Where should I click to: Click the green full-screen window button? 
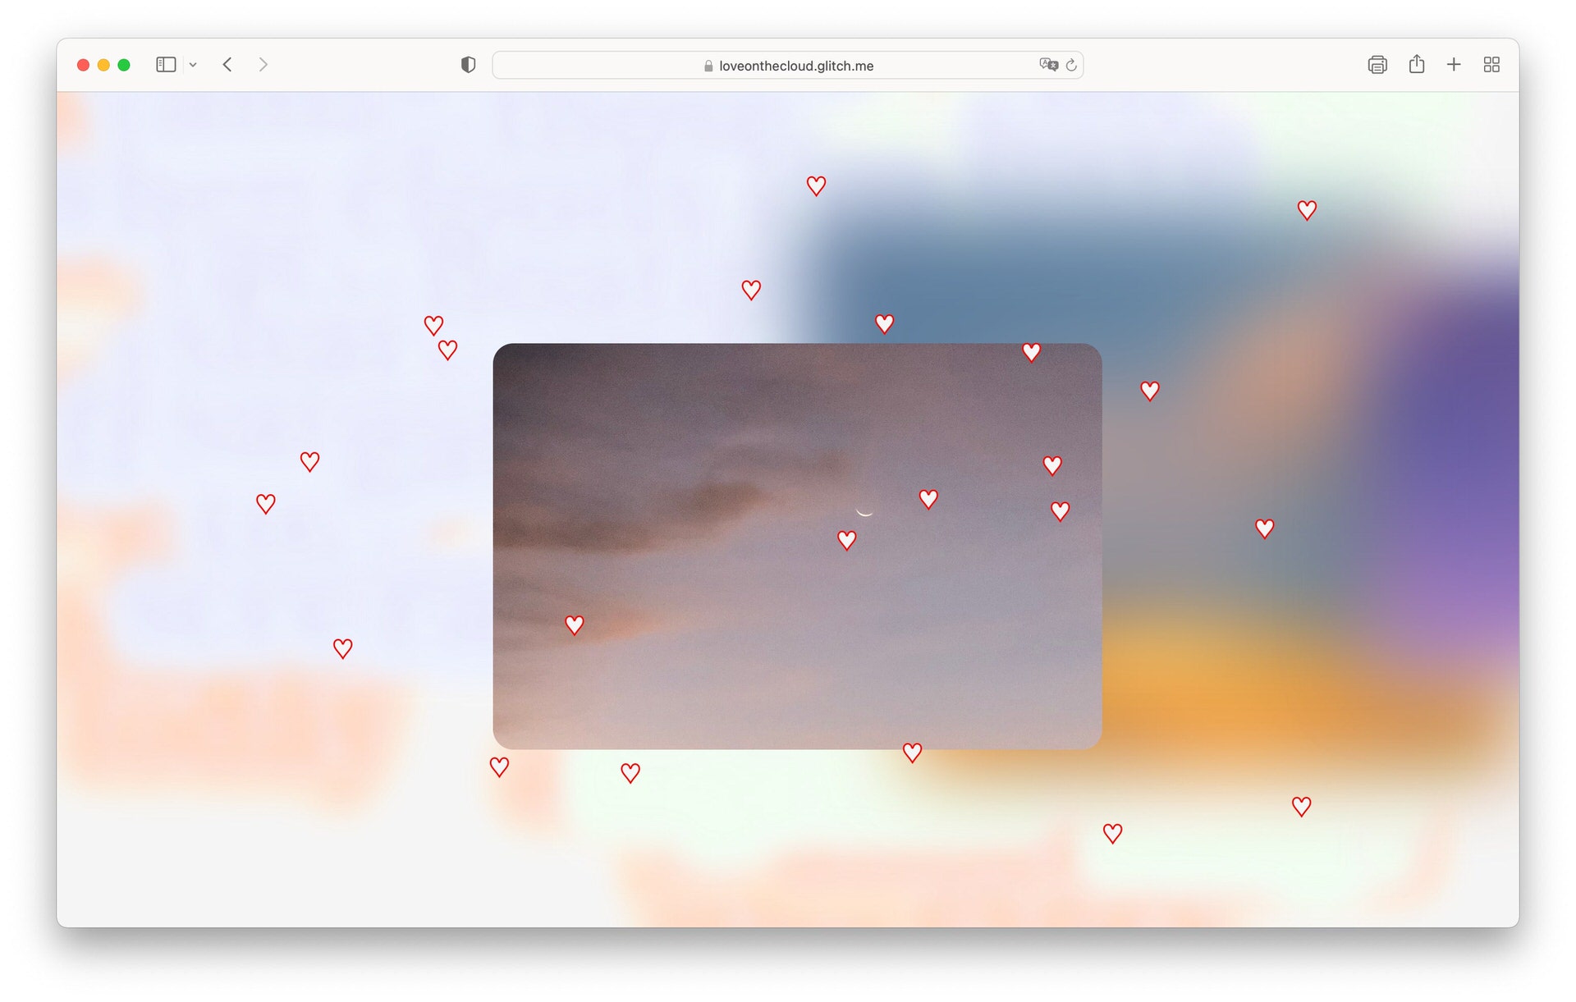coord(124,65)
